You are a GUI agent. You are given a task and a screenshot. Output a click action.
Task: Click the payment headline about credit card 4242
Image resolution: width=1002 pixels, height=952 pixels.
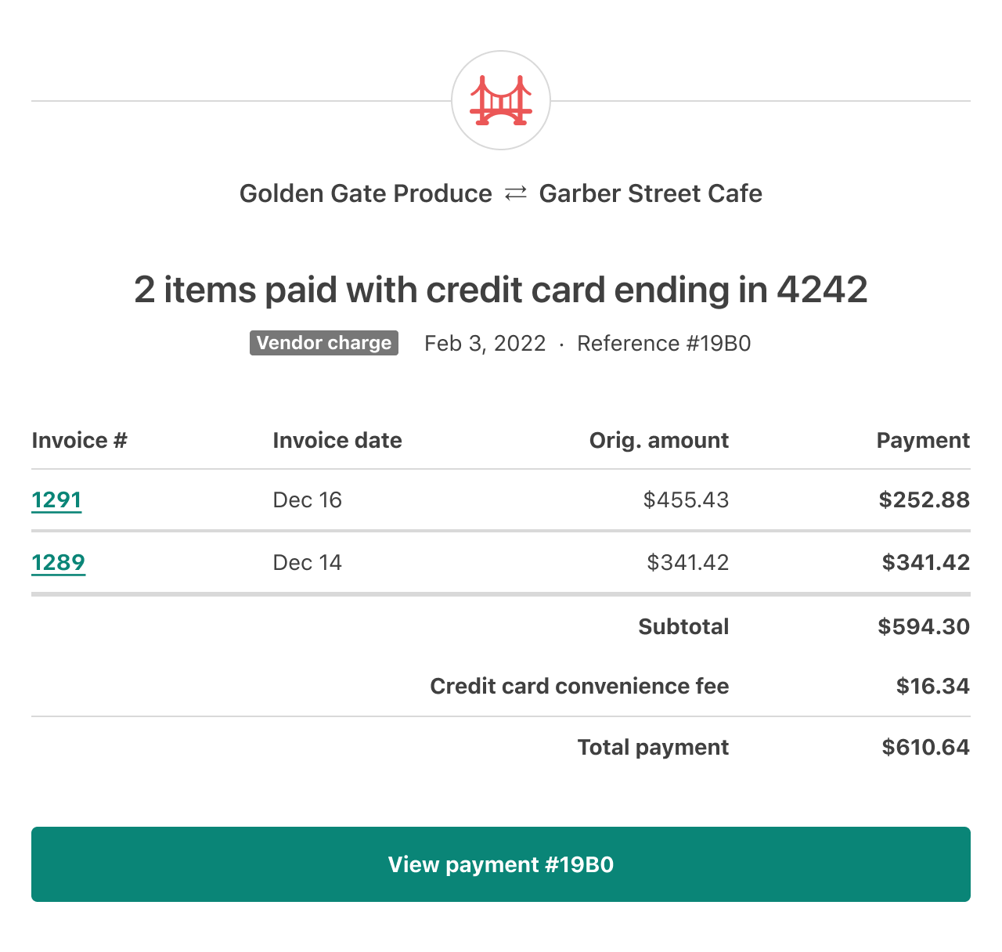tap(501, 290)
